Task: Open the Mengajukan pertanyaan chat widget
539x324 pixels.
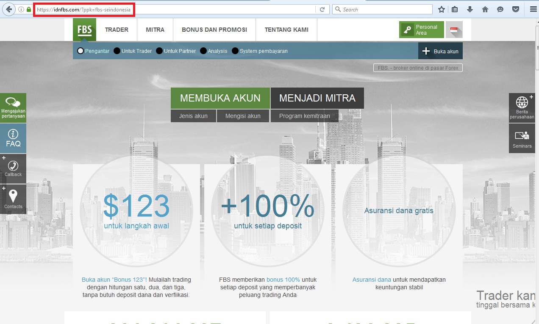Action: (x=13, y=108)
